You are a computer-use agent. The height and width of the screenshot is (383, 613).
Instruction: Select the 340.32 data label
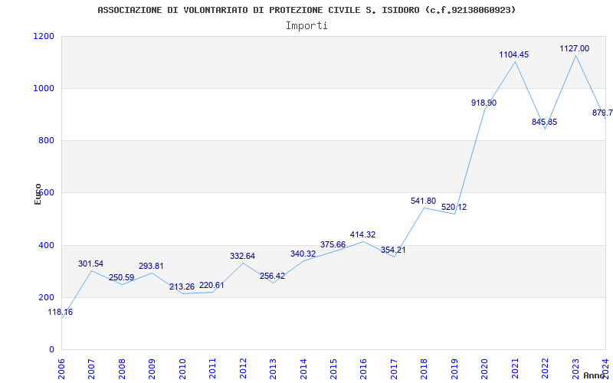pyautogui.click(x=303, y=254)
